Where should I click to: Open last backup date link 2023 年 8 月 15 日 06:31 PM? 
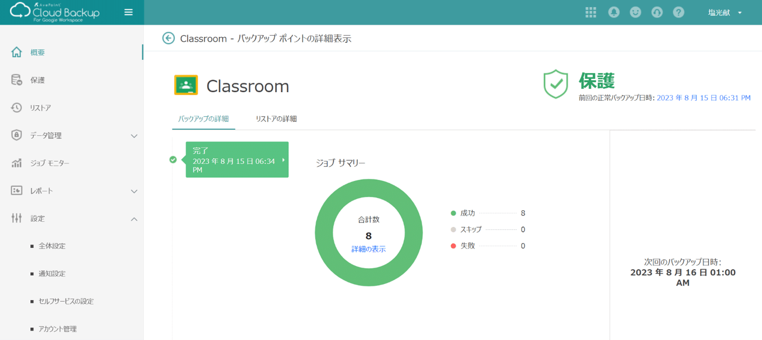click(x=703, y=98)
